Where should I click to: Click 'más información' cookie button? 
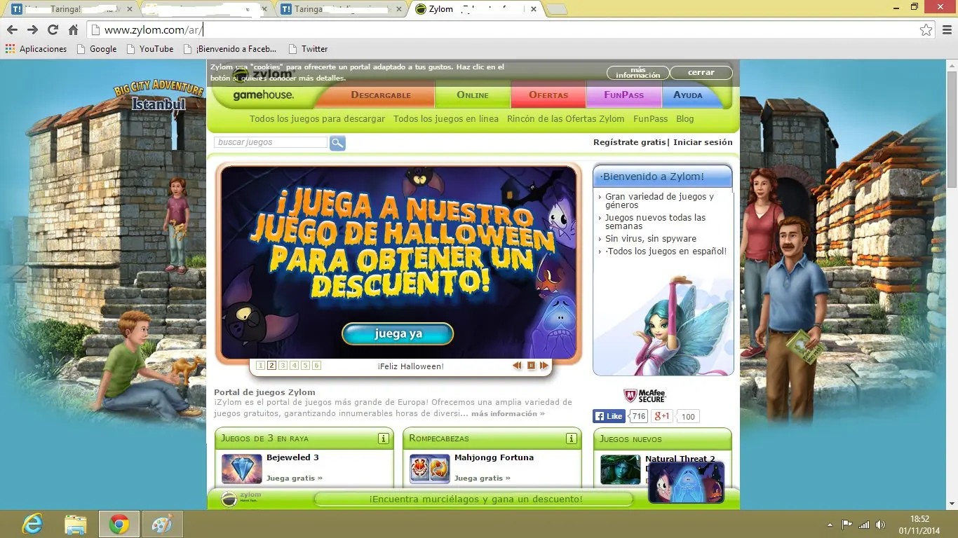click(x=637, y=72)
